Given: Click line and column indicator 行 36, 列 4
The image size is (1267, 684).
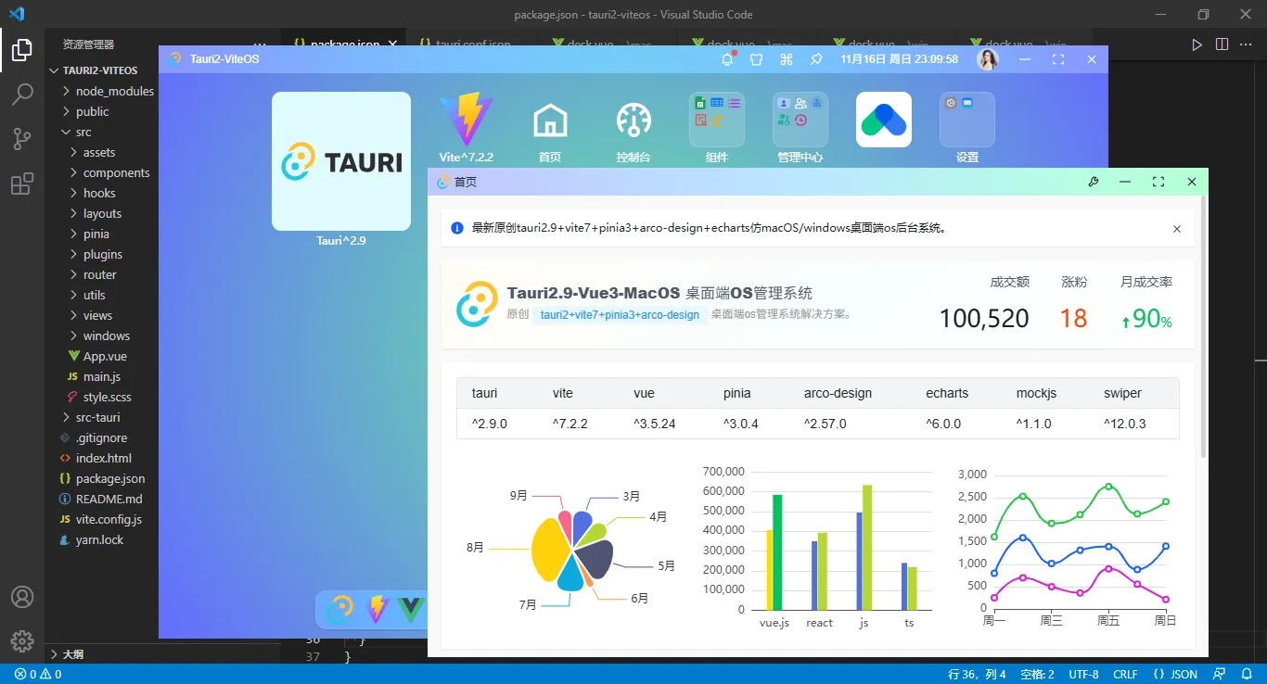Looking at the screenshot, I should (977, 674).
